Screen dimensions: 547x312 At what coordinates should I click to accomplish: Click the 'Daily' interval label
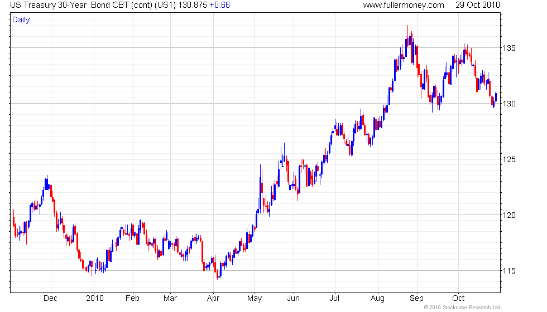(21, 20)
